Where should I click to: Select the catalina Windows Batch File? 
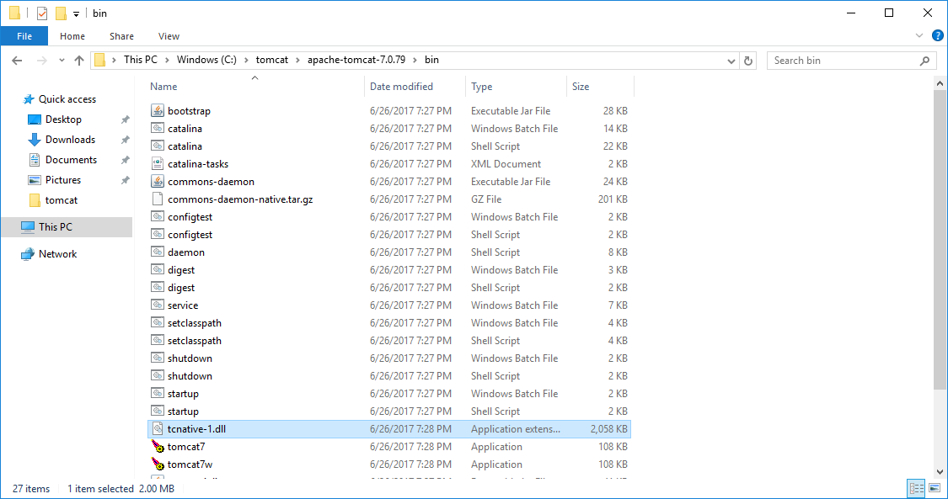point(184,128)
